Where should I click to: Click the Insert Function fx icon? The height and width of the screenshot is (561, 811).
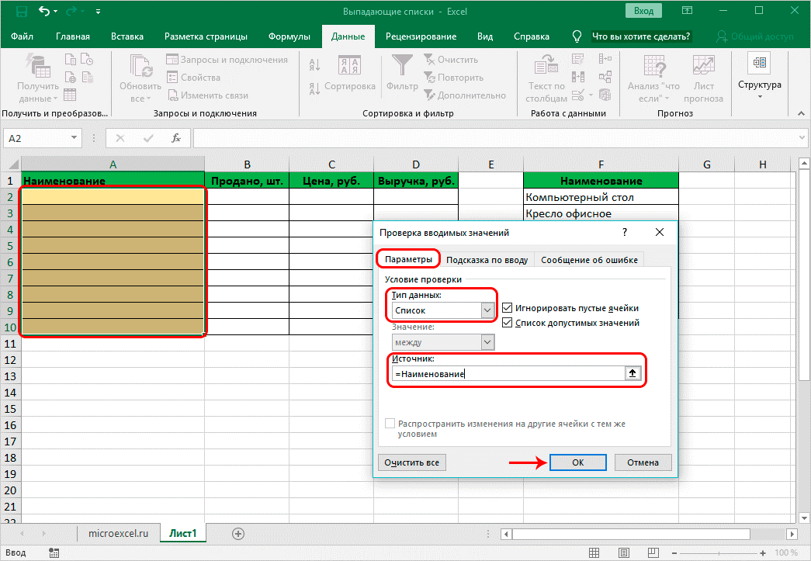(176, 138)
